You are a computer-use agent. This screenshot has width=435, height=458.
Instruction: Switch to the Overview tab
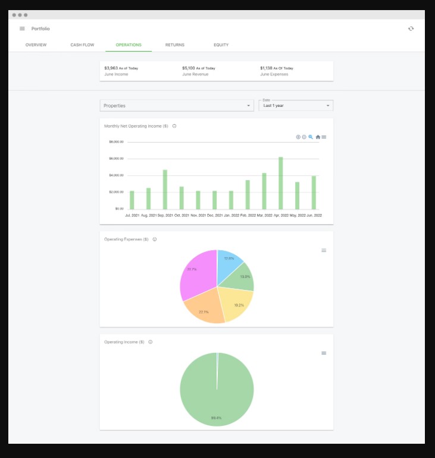(x=36, y=45)
